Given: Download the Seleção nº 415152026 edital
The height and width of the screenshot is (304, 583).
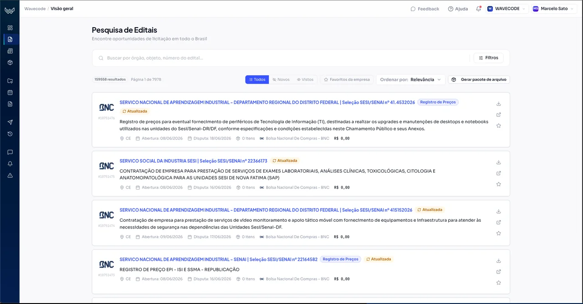Looking at the screenshot, I should click(x=499, y=211).
